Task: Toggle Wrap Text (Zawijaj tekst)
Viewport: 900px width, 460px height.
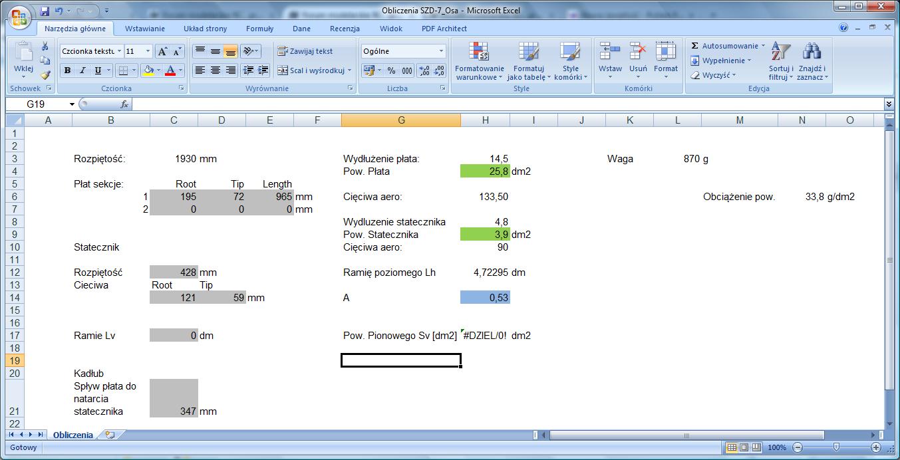Action: click(x=305, y=51)
